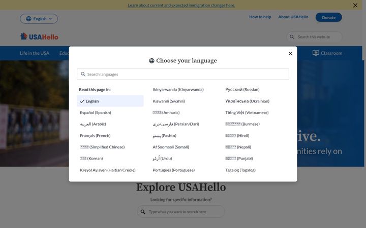
Task: Select Русский (Russian)
Action: (242, 90)
